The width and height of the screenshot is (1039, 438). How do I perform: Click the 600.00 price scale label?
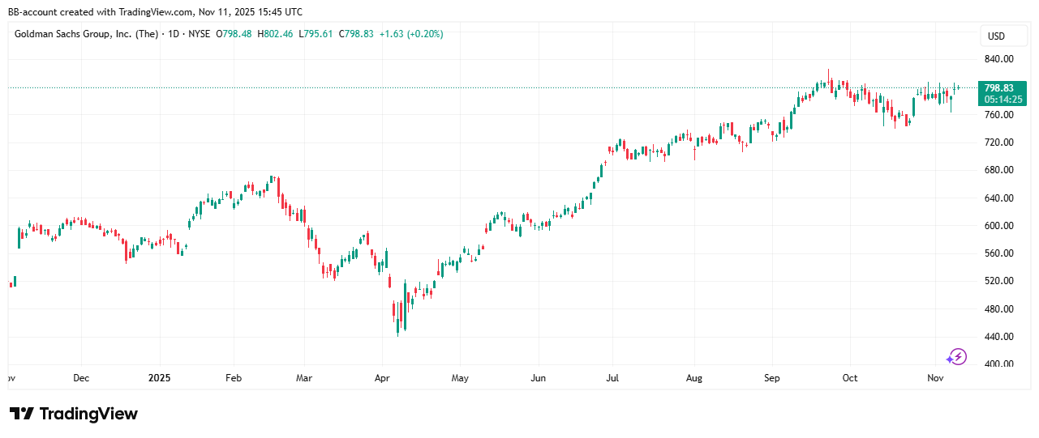(997, 226)
